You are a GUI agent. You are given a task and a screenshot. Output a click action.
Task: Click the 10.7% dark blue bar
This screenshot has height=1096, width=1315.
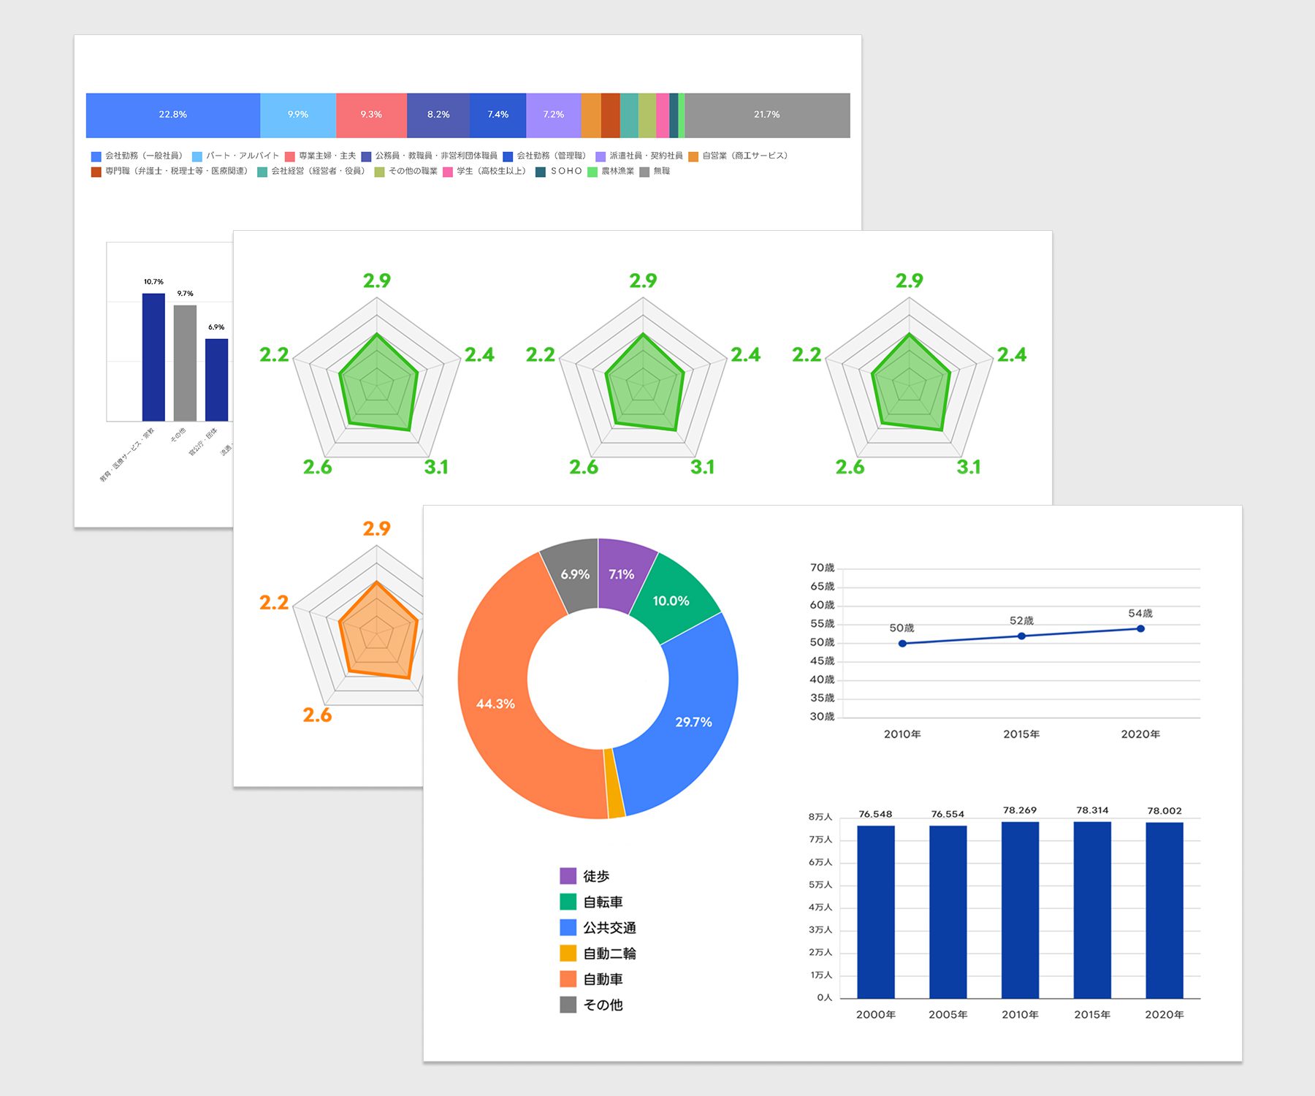coord(153,357)
